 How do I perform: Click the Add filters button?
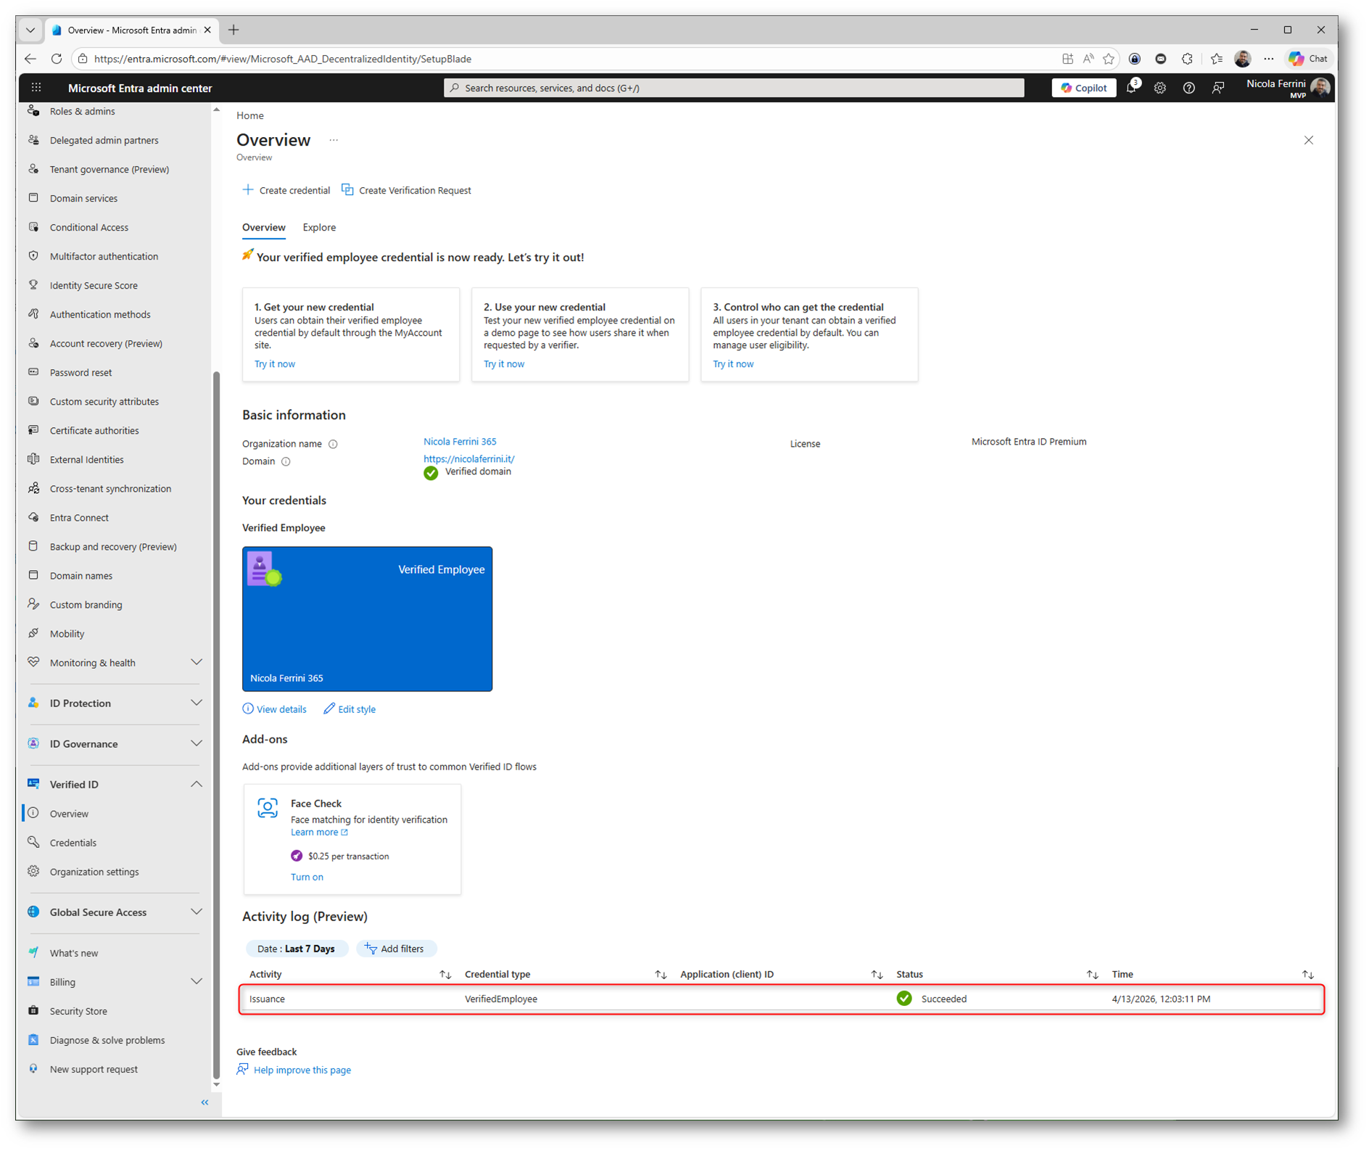(x=395, y=949)
